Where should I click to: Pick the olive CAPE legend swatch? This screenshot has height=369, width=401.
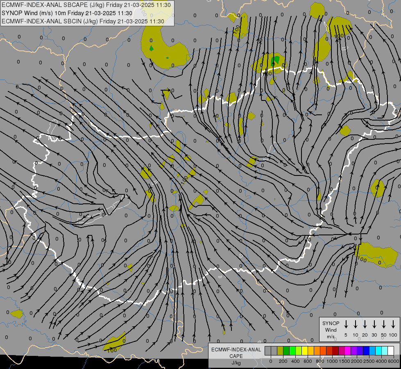[280, 351]
